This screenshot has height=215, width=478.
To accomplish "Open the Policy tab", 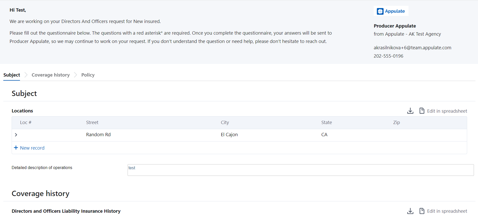I will coord(88,75).
